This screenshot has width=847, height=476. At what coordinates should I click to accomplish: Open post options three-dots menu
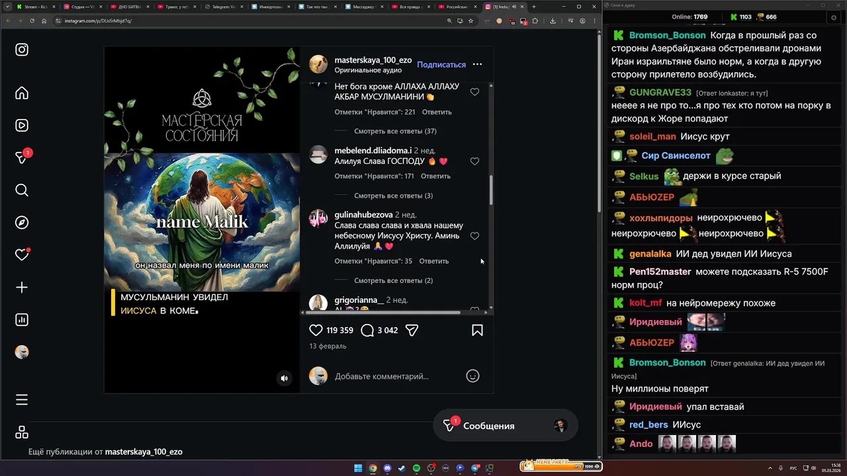coord(477,64)
